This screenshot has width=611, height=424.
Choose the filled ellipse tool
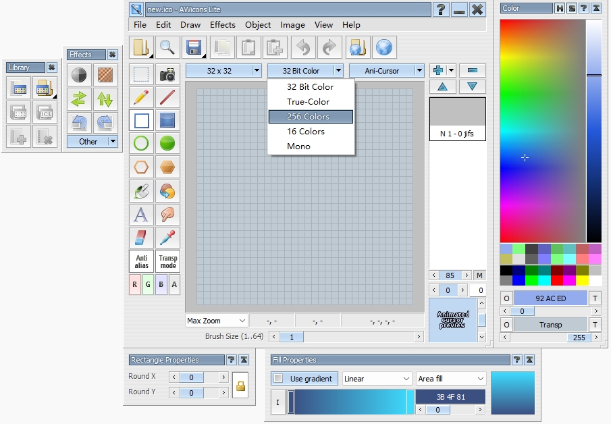coord(167,143)
